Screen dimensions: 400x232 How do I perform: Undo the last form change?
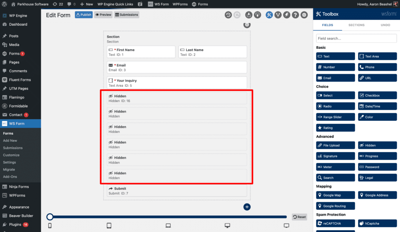[x=228, y=14]
